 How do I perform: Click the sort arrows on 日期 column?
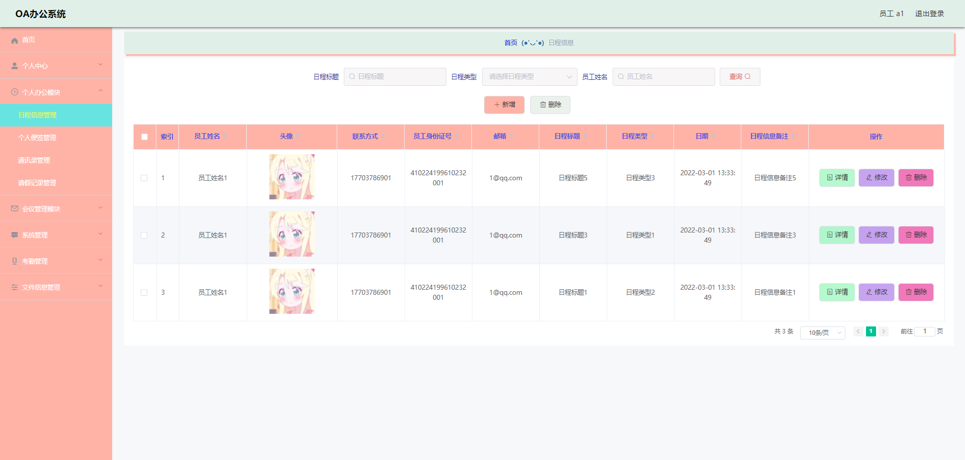pyautogui.click(x=714, y=136)
